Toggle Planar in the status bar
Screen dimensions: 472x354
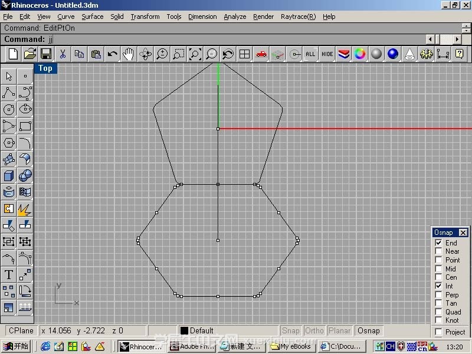point(340,330)
